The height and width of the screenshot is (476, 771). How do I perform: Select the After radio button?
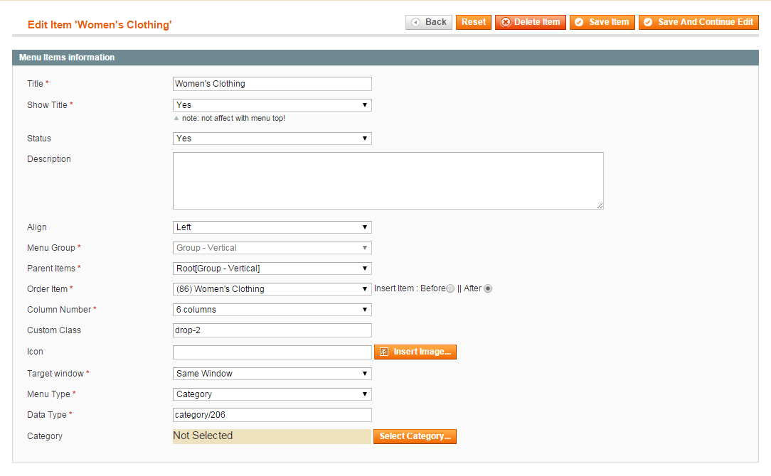[488, 289]
